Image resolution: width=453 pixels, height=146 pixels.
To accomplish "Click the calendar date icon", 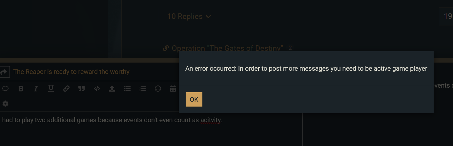I will 173,89.
